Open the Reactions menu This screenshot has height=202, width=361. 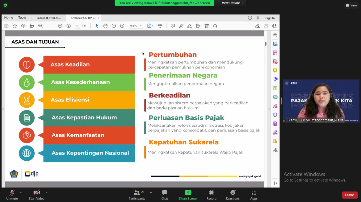pos(232,195)
